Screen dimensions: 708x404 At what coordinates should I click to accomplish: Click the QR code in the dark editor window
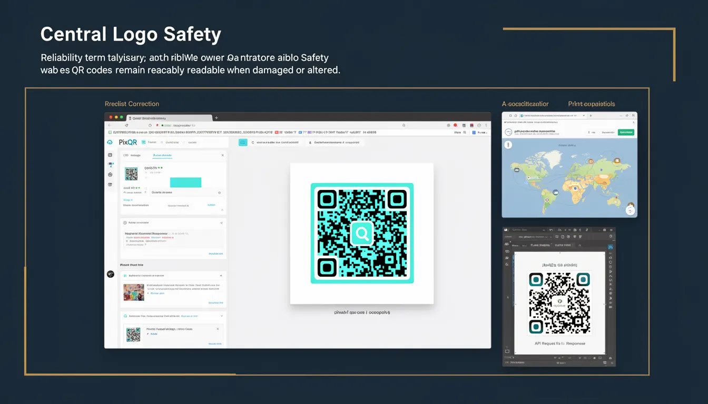click(x=559, y=304)
